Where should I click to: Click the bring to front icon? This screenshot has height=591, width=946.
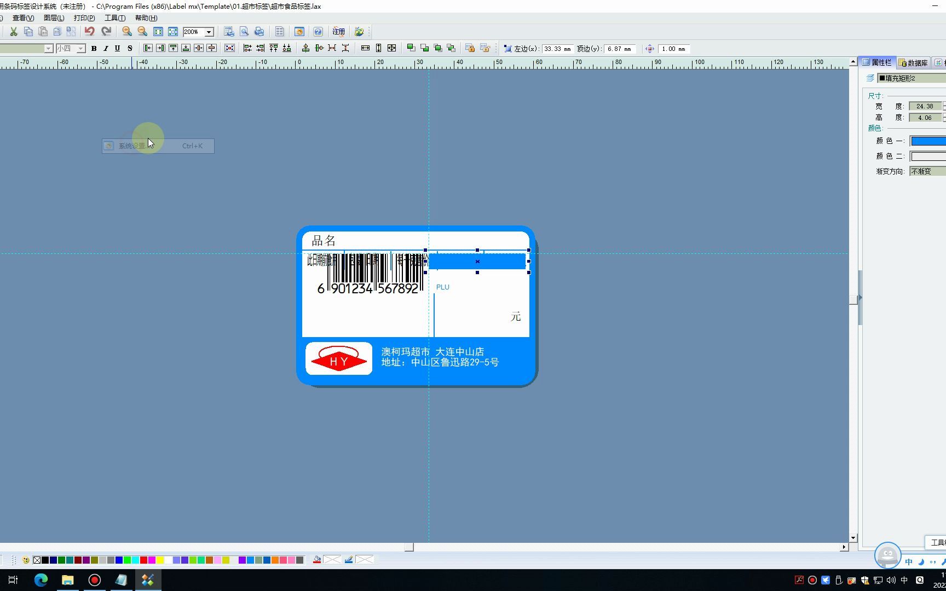411,48
